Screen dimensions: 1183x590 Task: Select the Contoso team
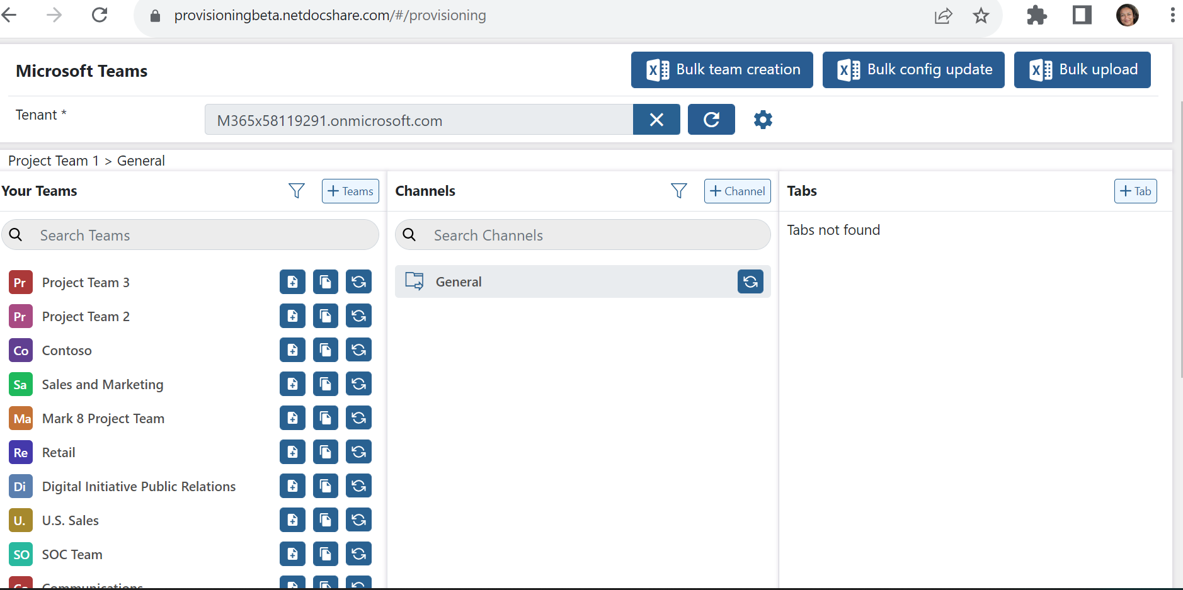pyautogui.click(x=67, y=351)
